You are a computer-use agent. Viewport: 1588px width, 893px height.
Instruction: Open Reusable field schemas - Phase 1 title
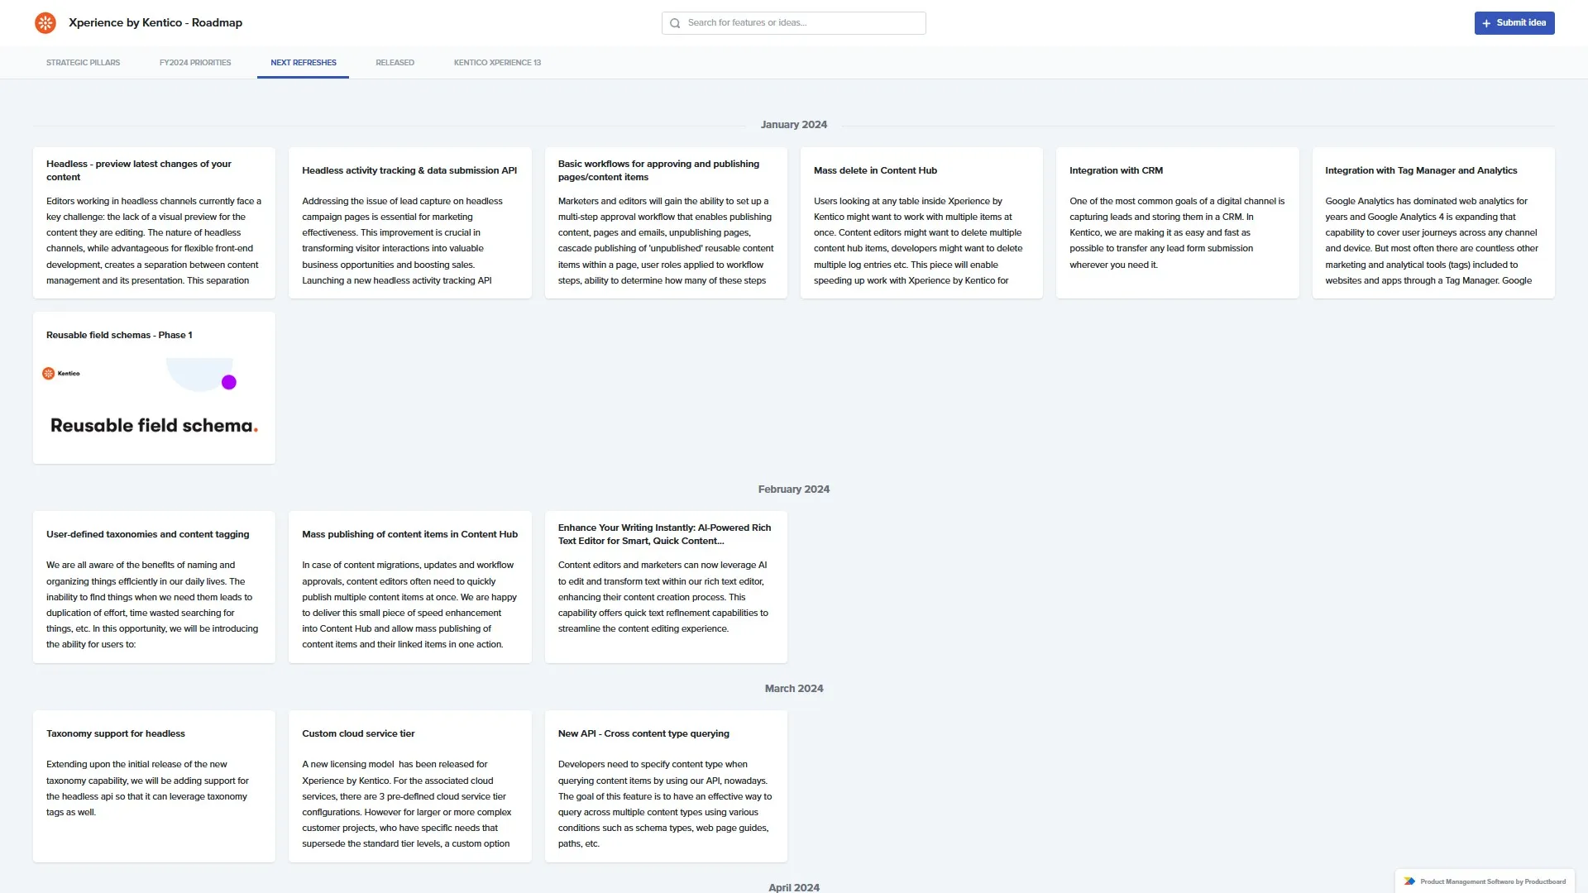119,336
